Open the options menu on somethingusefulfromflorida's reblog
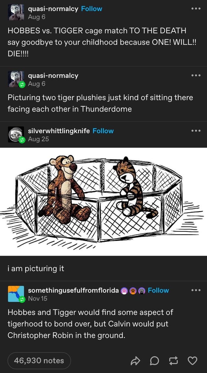This screenshot has height=373, width=207. (195, 291)
